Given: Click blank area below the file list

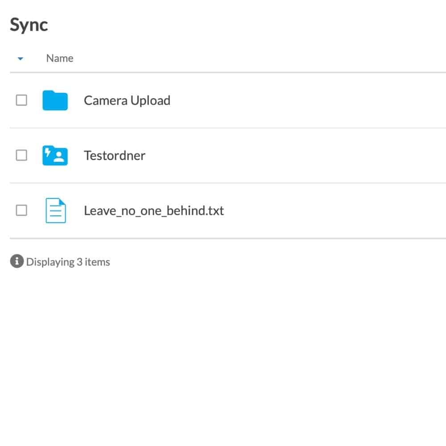Looking at the screenshot, I should click(223, 355).
